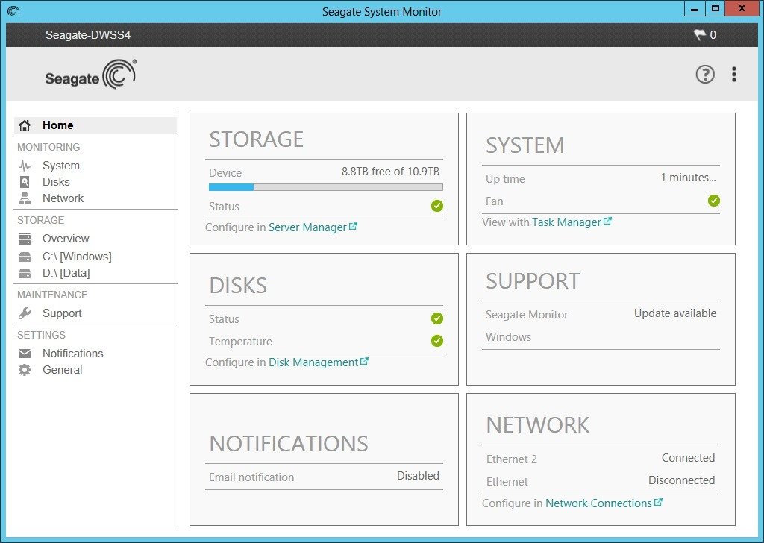Click the green Disks status checkmark
Screen dimensions: 764x543
point(437,318)
